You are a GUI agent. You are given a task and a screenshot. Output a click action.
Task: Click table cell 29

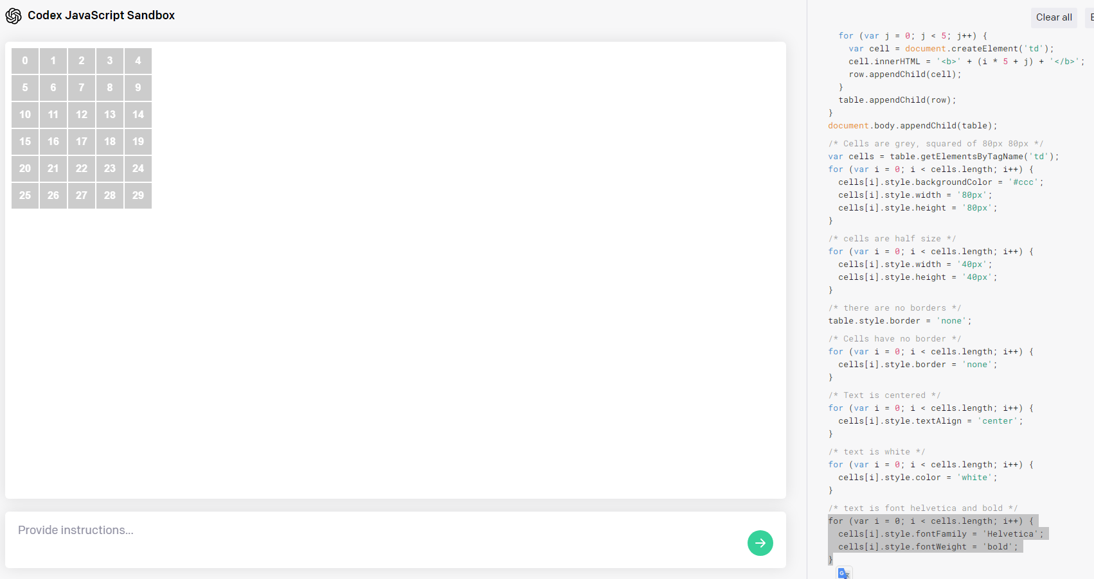138,196
